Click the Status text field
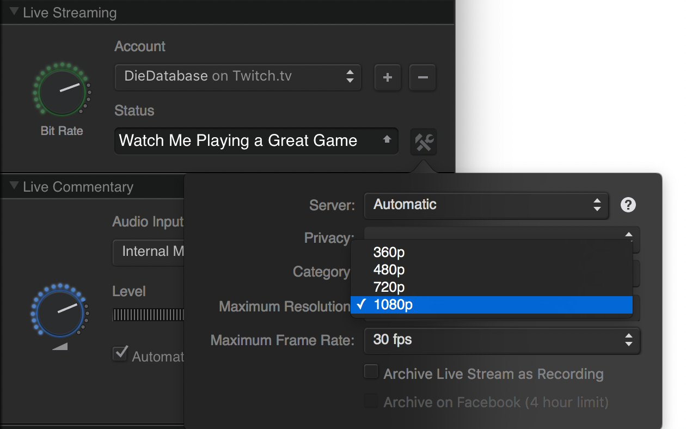Image resolution: width=686 pixels, height=429 pixels. pos(245,141)
